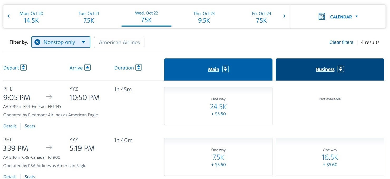
Task: Sort by the Main cabin header link
Action: (x=213, y=69)
